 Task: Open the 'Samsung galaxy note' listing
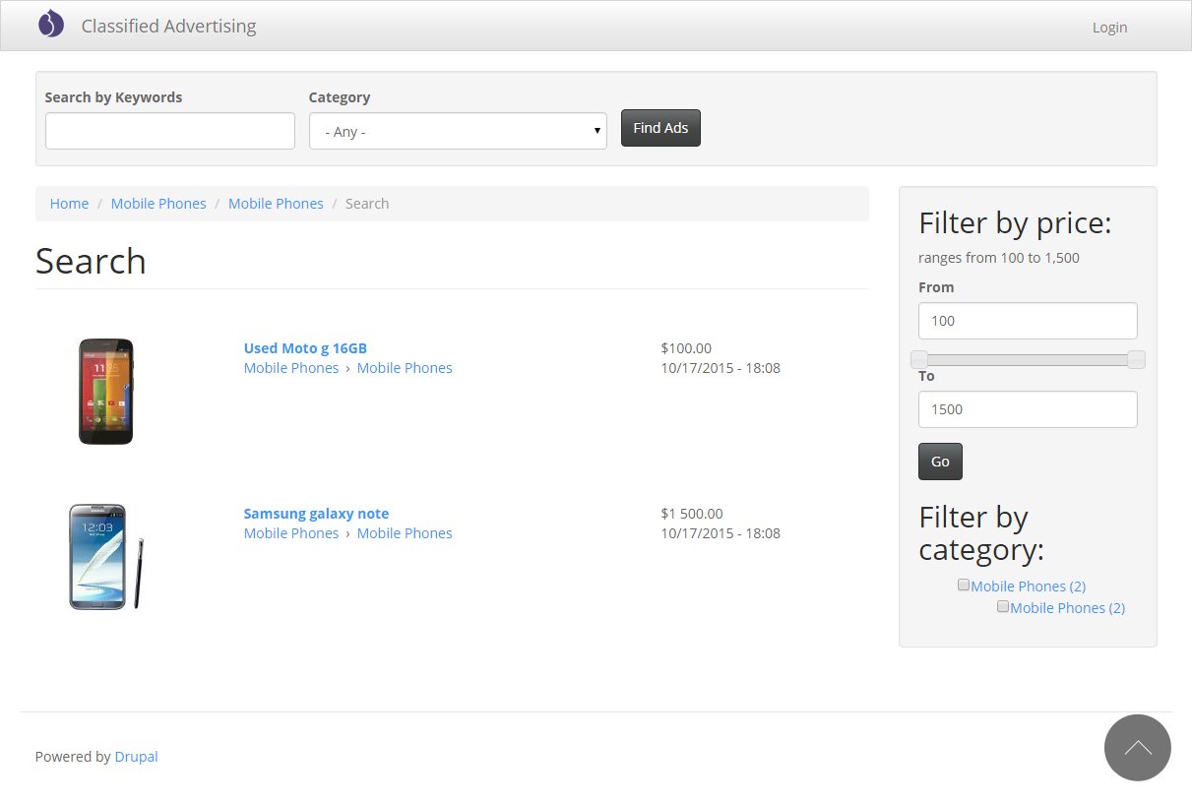(x=316, y=513)
